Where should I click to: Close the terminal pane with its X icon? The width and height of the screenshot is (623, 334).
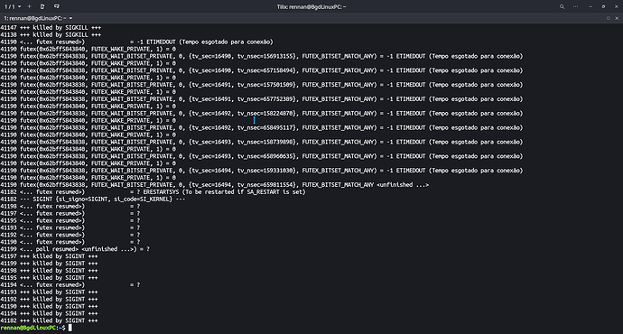tap(617, 18)
